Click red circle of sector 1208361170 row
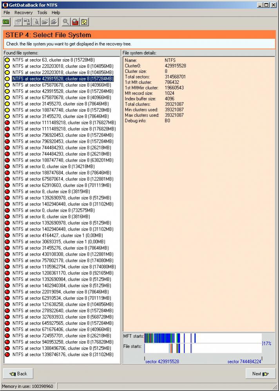This screenshot has height=391, width=279. coord(7,273)
